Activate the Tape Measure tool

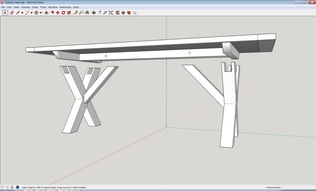(76, 13)
